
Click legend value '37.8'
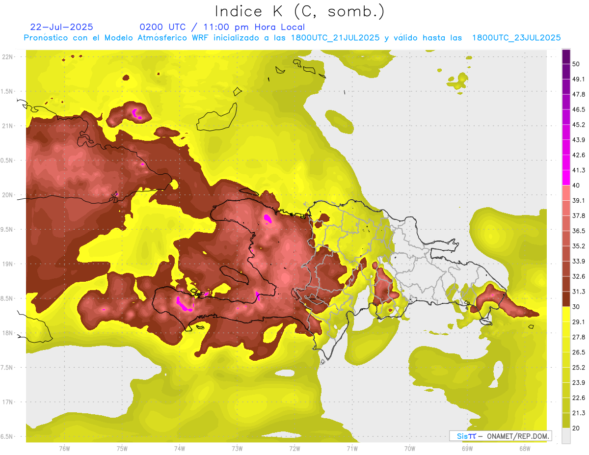(578, 215)
